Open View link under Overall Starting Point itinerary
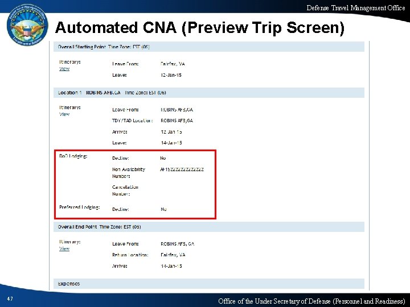 [x=64, y=69]
